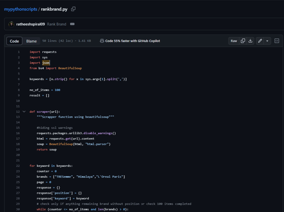
Task: Edit this file pencil icon
Action: click(260, 41)
